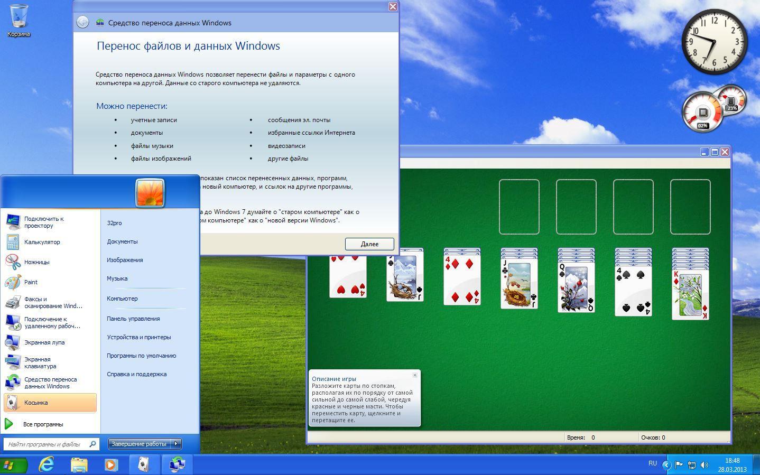
Task: Click the user account picture in Start menu
Action: coord(150,192)
